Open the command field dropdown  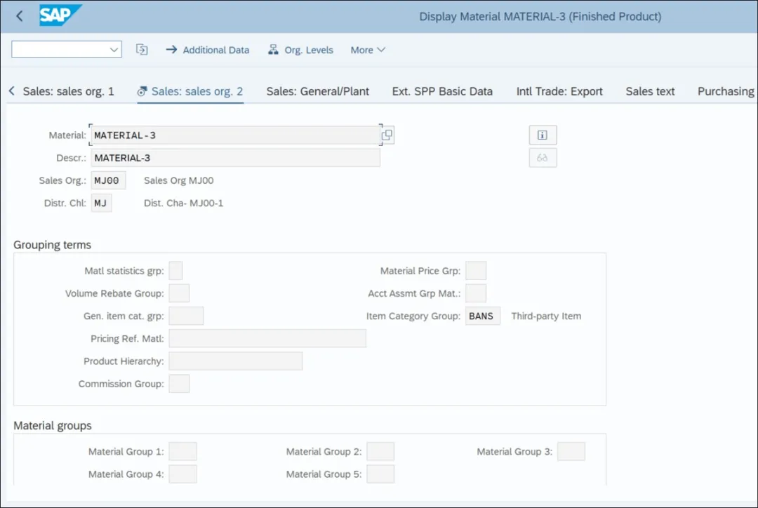pyautogui.click(x=114, y=49)
